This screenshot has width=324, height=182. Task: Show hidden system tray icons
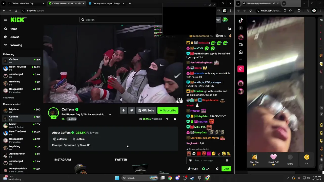click(x=288, y=178)
